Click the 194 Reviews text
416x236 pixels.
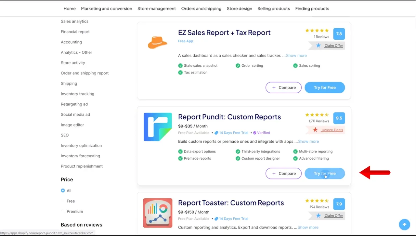click(x=319, y=207)
